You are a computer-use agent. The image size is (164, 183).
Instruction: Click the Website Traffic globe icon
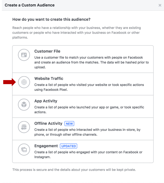[x=24, y=82]
